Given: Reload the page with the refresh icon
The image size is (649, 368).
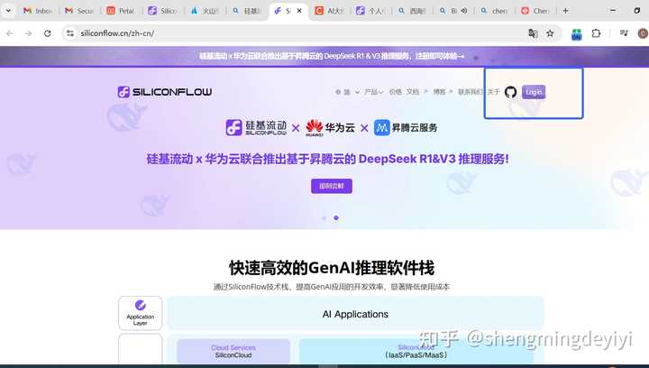Looking at the screenshot, I should coord(47,33).
